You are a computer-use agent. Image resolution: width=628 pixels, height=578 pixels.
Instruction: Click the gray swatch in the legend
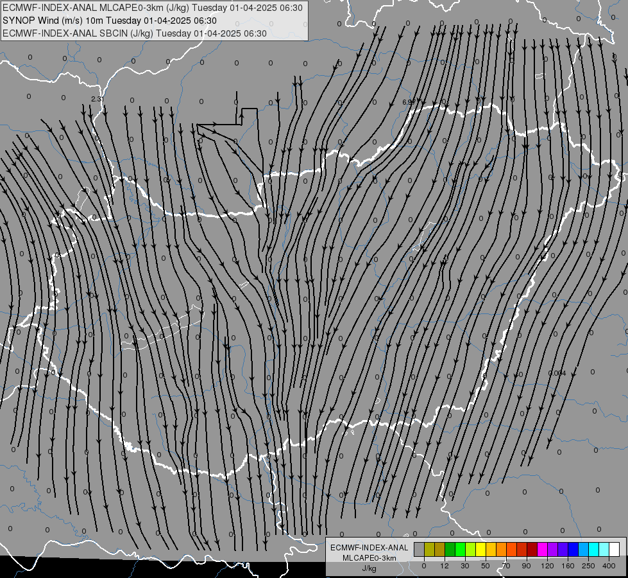click(420, 549)
